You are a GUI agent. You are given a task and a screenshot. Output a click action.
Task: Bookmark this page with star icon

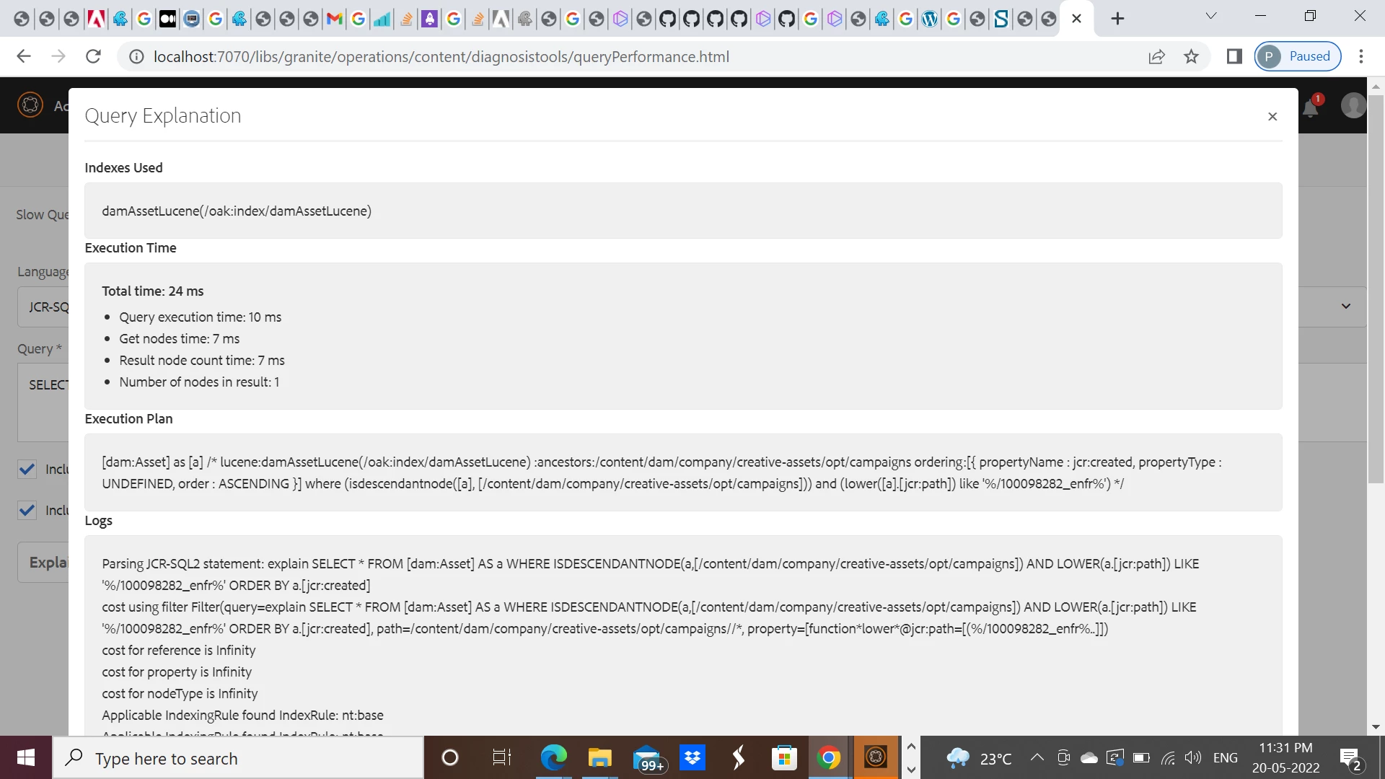(1191, 56)
